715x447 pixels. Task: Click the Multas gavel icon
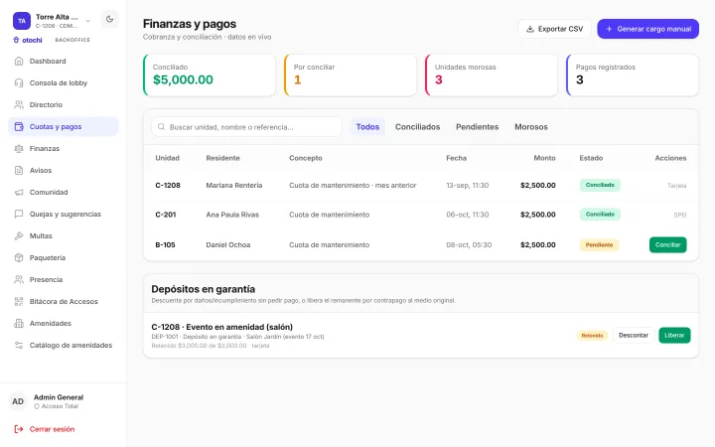pos(19,235)
